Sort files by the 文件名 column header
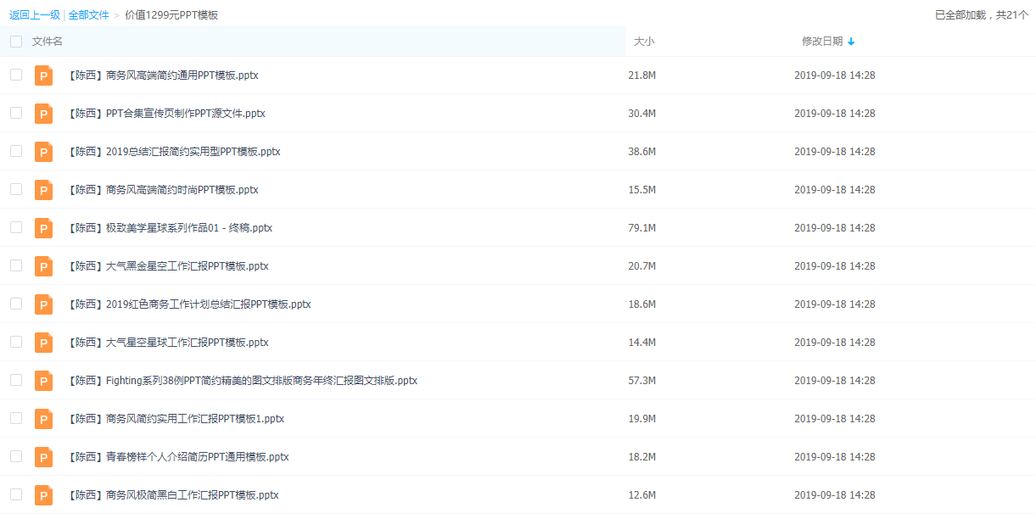Screen dimensions: 1036x519 coord(48,42)
